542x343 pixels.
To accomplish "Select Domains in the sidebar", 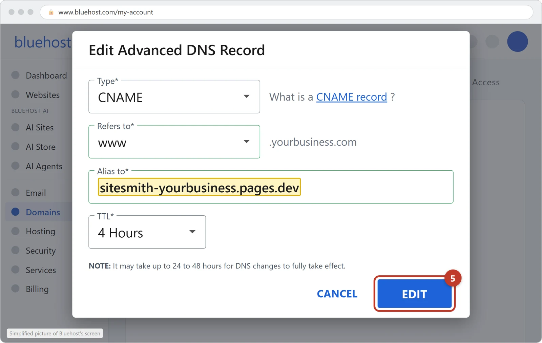I will click(39, 212).
